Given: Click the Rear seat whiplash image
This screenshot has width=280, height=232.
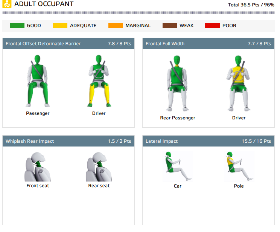Looking at the screenshot, I should (99, 166).
